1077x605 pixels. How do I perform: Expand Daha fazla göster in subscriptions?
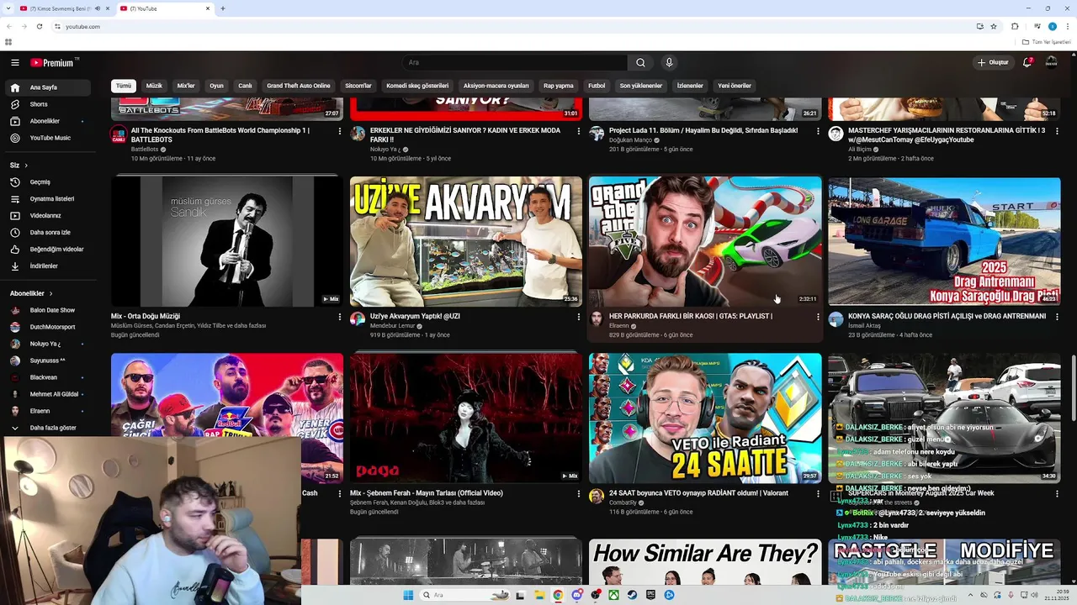pos(50,428)
